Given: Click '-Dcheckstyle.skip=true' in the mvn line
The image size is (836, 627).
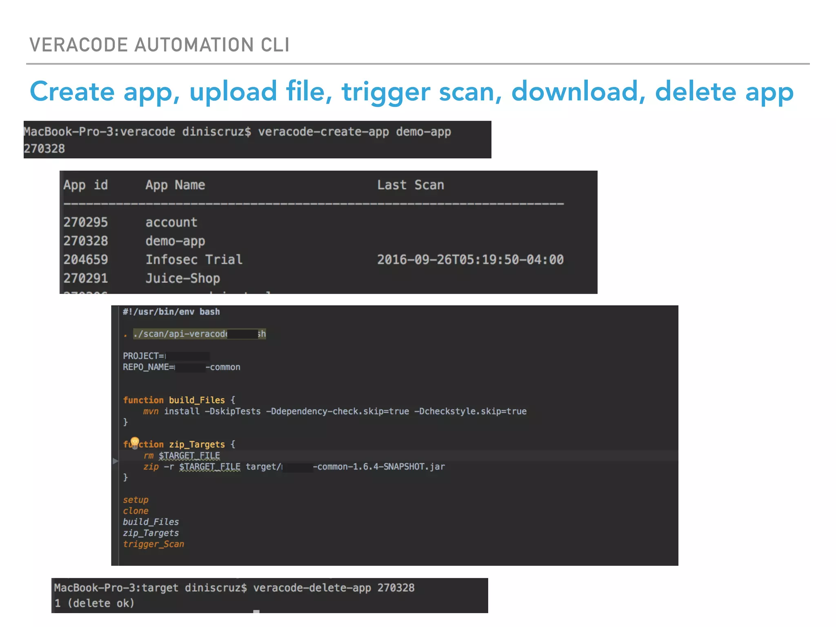Looking at the screenshot, I should [x=470, y=411].
